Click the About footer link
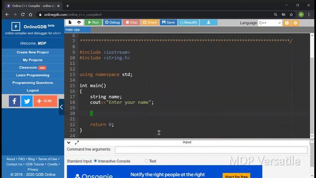The width and height of the screenshot is (316, 178). tap(10, 159)
